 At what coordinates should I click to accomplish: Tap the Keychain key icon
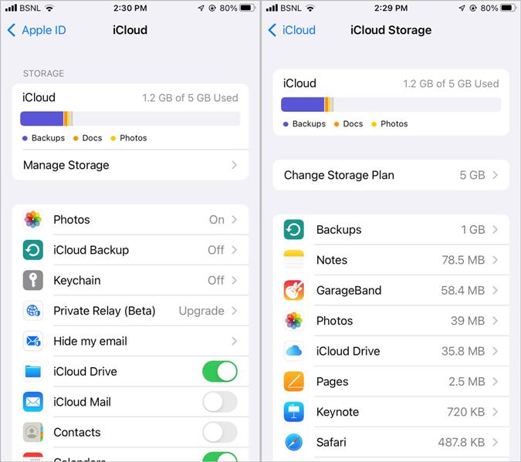(33, 280)
